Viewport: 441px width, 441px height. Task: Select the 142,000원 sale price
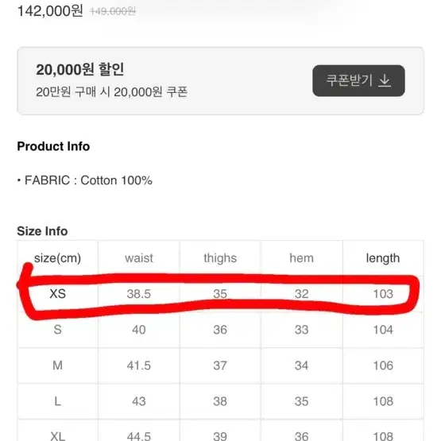[x=50, y=11]
